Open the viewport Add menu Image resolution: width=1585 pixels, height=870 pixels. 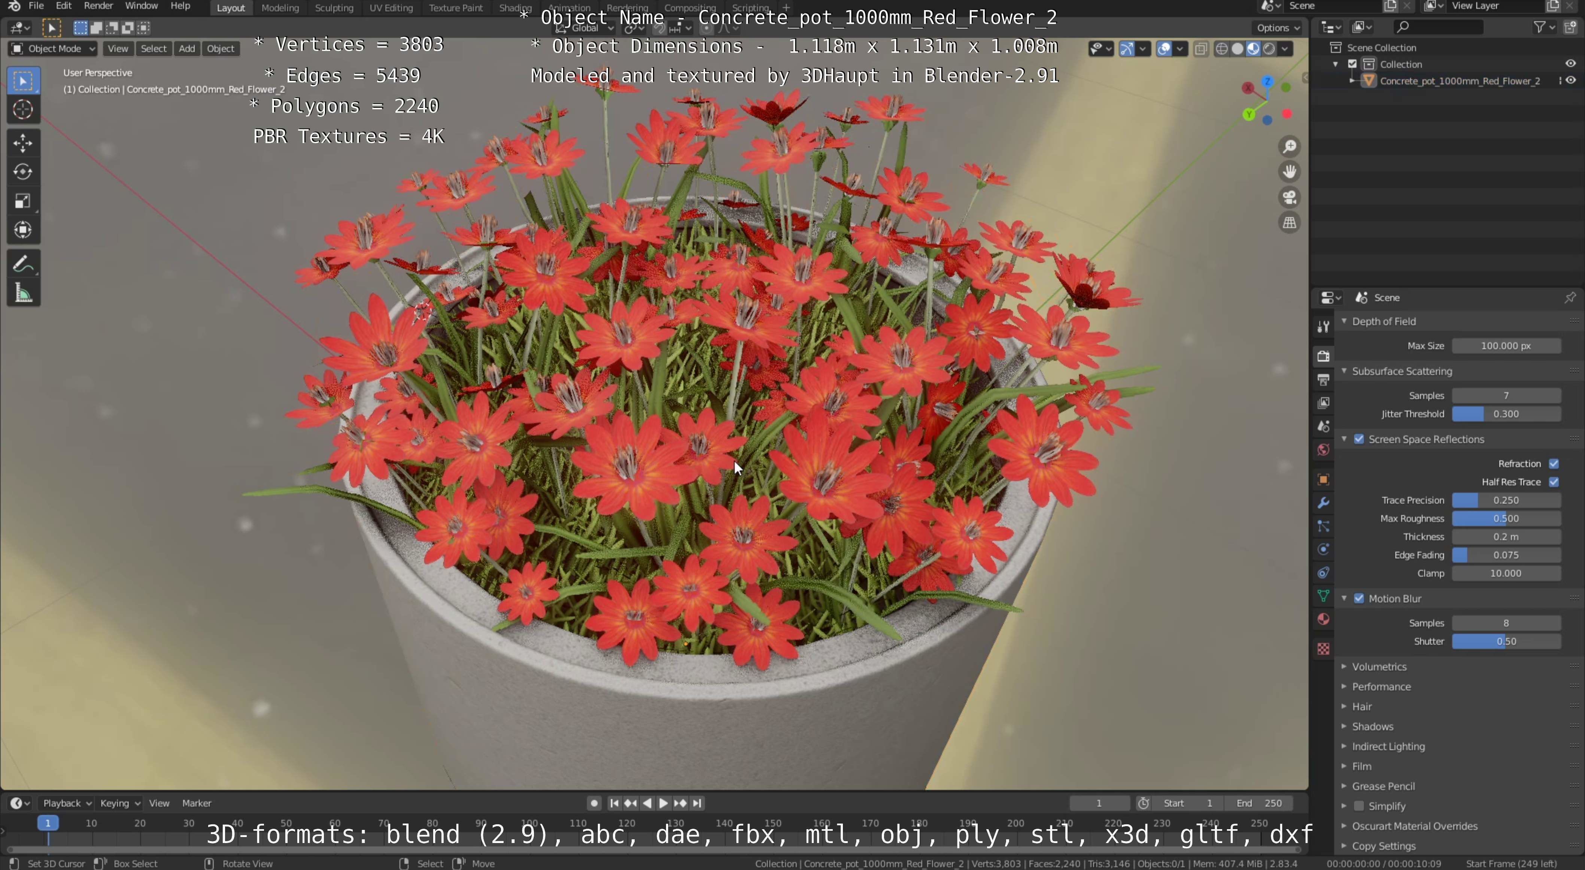[x=186, y=49]
